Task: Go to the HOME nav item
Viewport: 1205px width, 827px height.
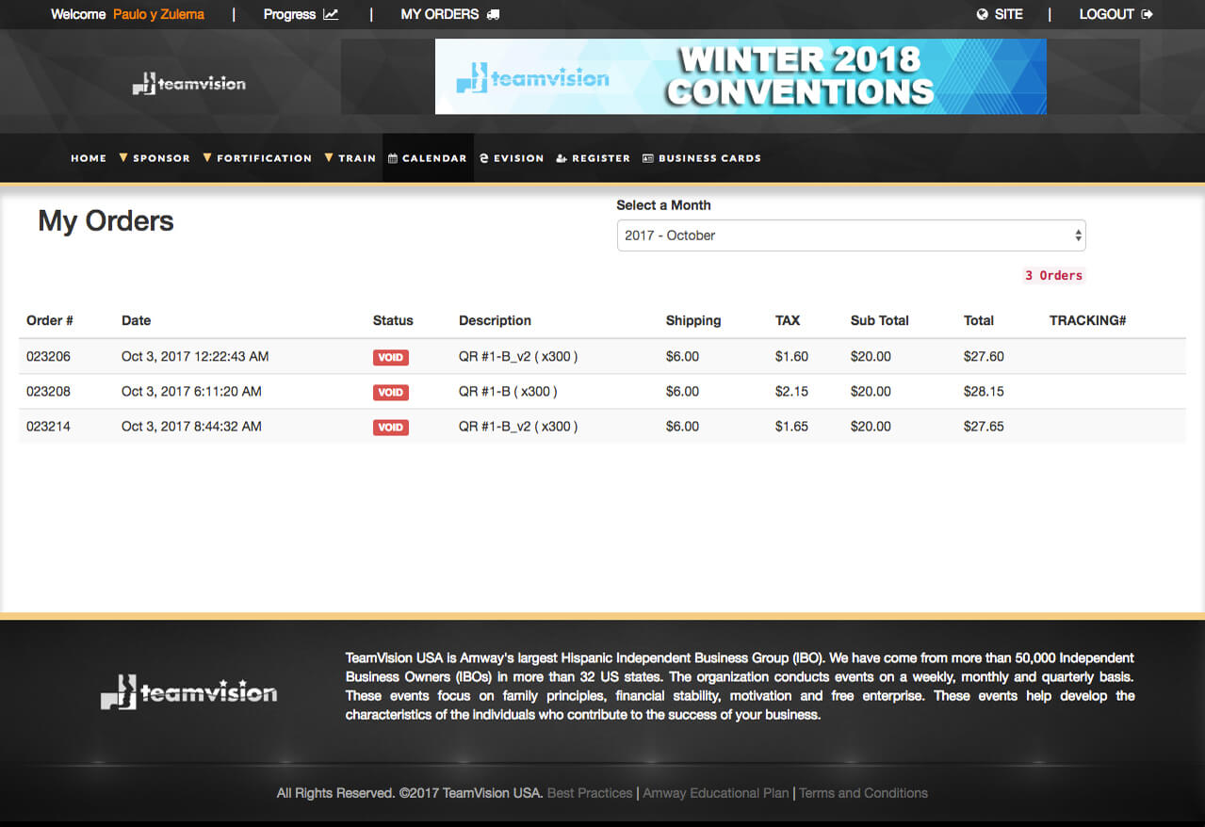Action: (89, 158)
